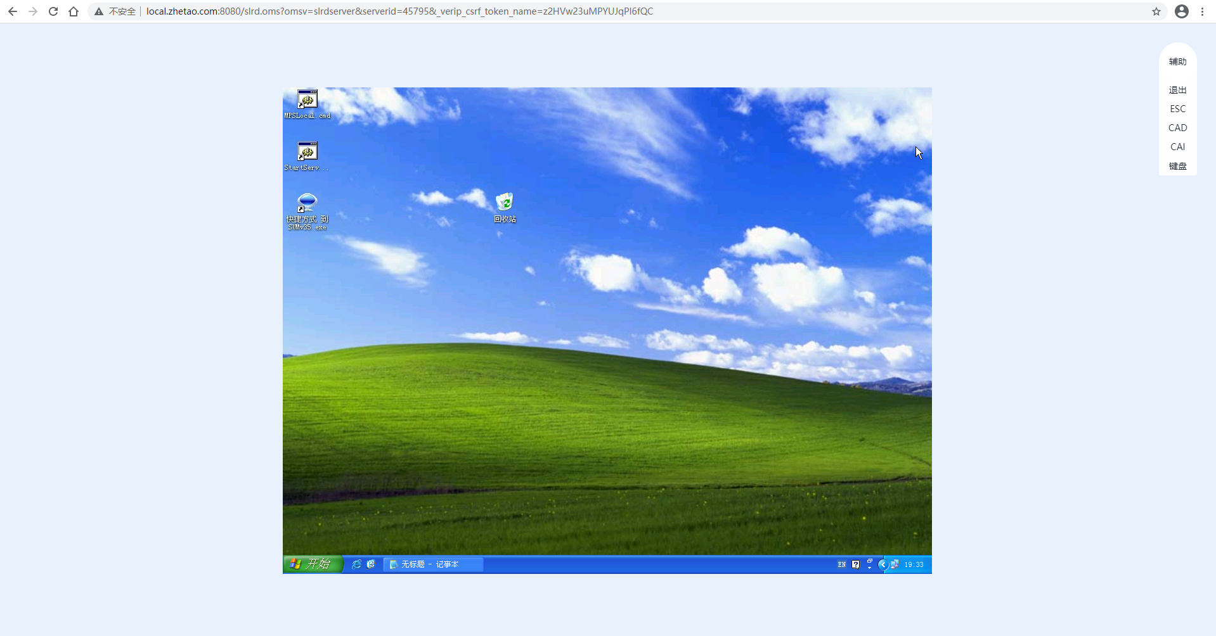The height and width of the screenshot is (636, 1216).
Task: Select the MPSLocal.cmd desktop icon
Action: [x=307, y=105]
